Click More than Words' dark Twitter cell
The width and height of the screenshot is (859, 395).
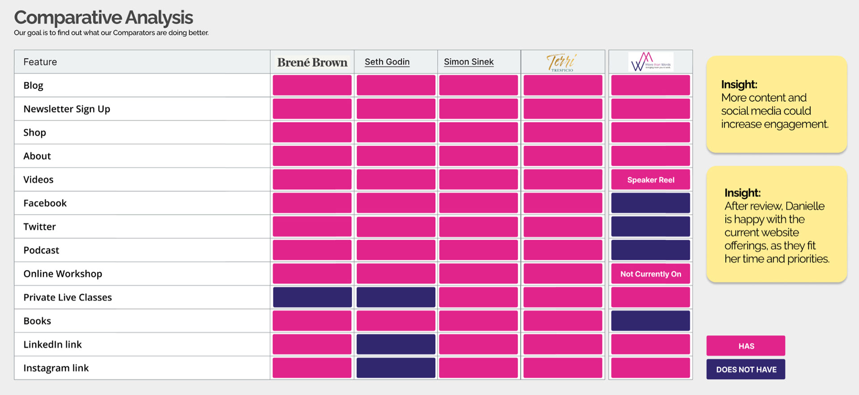[651, 227]
